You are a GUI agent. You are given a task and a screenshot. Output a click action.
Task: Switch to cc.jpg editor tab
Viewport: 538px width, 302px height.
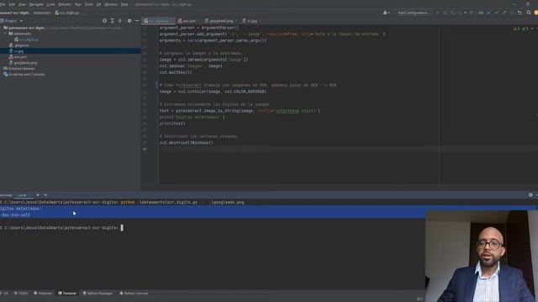pos(251,21)
